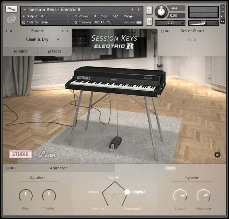Click the sustain pedal on the floor
Image resolution: width=229 pixels, height=219 pixels.
click(x=115, y=143)
